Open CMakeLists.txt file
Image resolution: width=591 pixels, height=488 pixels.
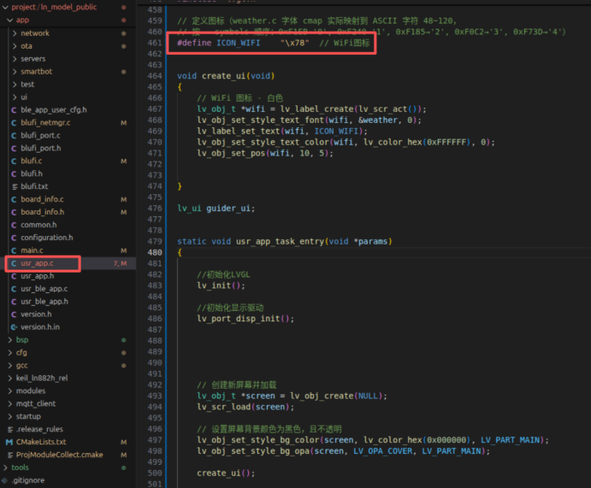coord(41,442)
